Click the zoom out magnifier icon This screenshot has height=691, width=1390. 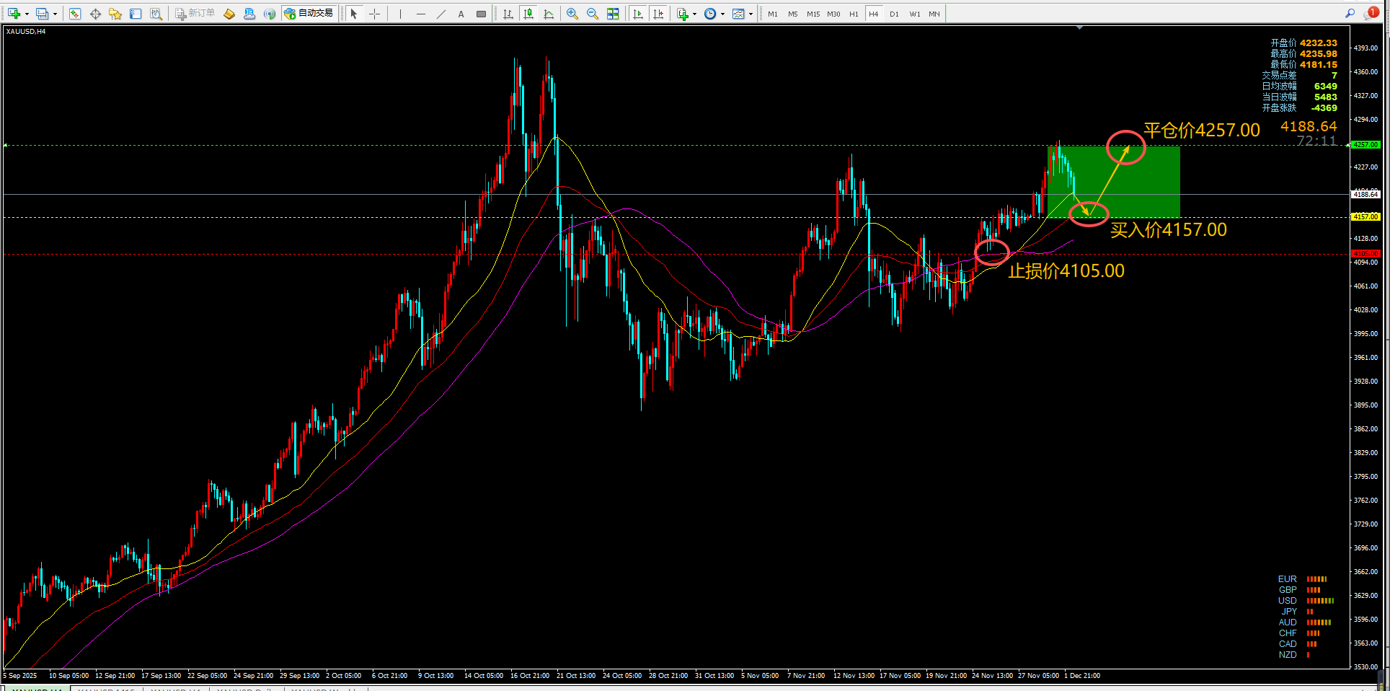pyautogui.click(x=593, y=14)
